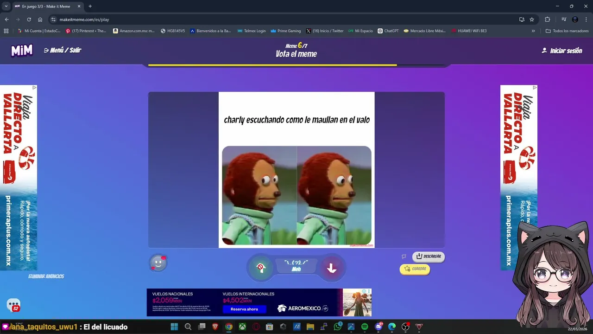Open the HUAWEI WiFi BE3 bookmark
The height and width of the screenshot is (334, 593).
[x=468, y=31]
